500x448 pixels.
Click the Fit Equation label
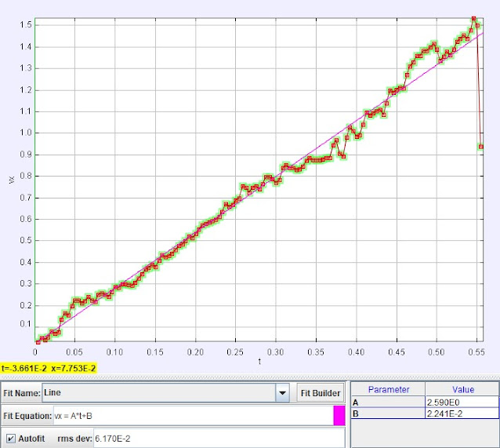[x=27, y=416]
